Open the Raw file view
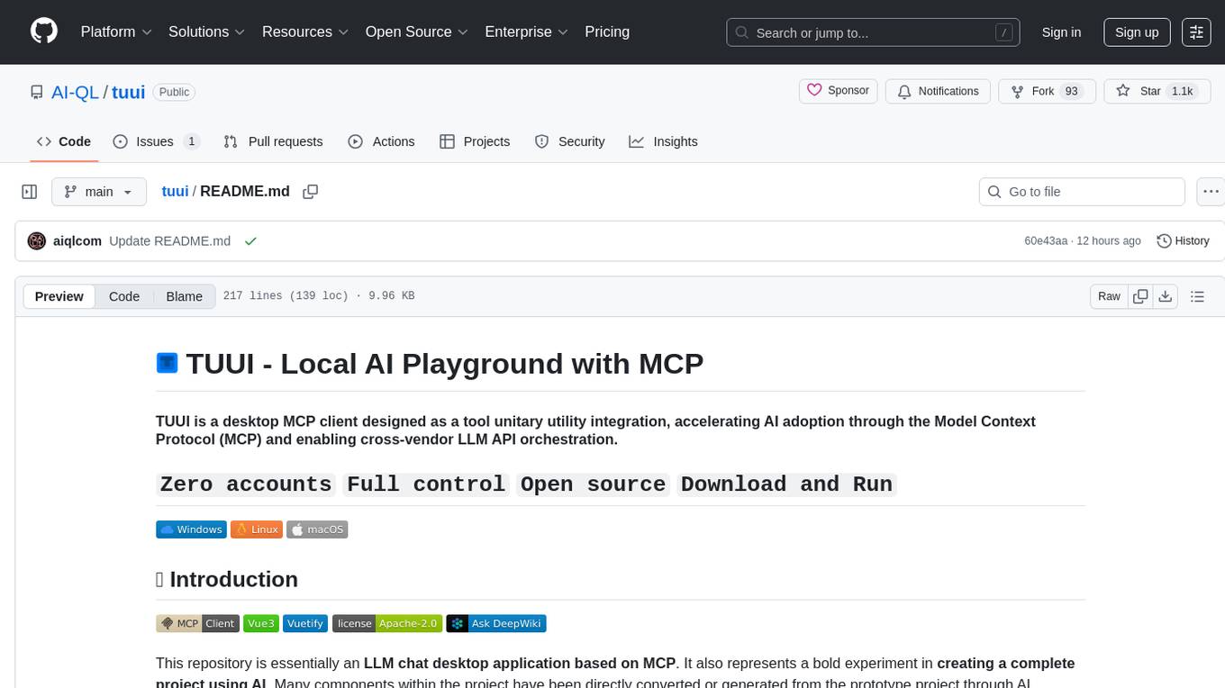The width and height of the screenshot is (1225, 688). (1109, 296)
